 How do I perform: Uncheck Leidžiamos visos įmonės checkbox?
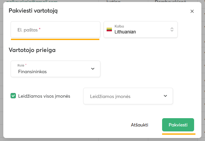(13, 96)
